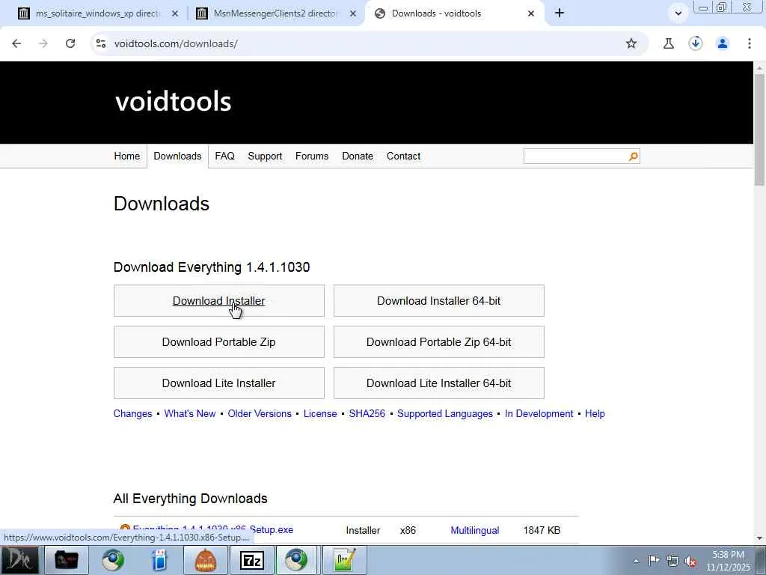The width and height of the screenshot is (766, 575).
Task: Open the Older Versions link
Action: tap(260, 413)
